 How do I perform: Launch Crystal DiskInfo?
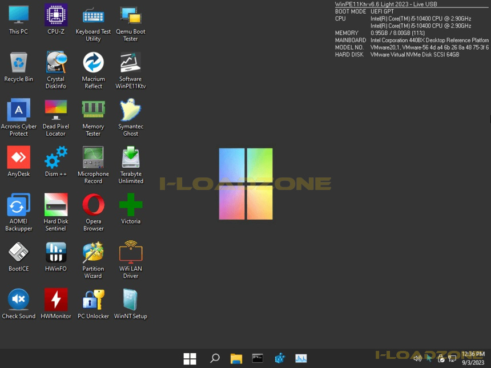pos(56,70)
